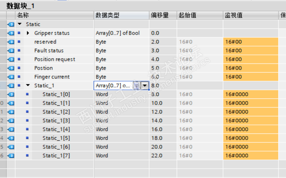Click the tag icon of Static_1[6] row
286x178 pixels.
[11, 147]
